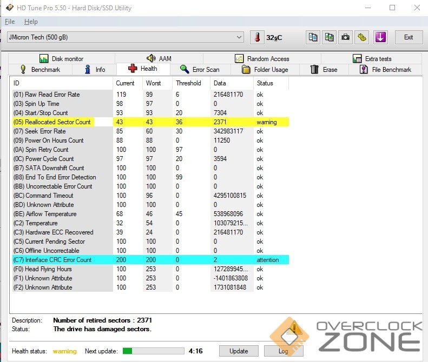Select the Health tab
Viewport: 428px width, 362px height.
(x=143, y=69)
